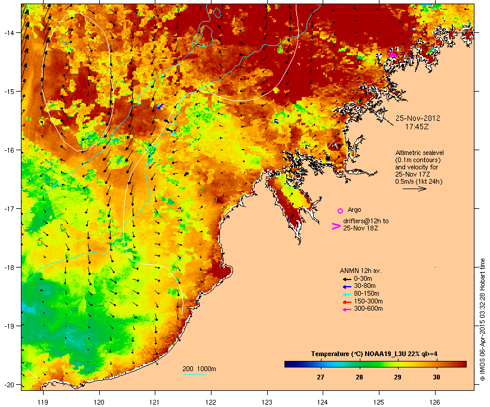Click the 0.5m/s velocity scale arrow

point(414,189)
